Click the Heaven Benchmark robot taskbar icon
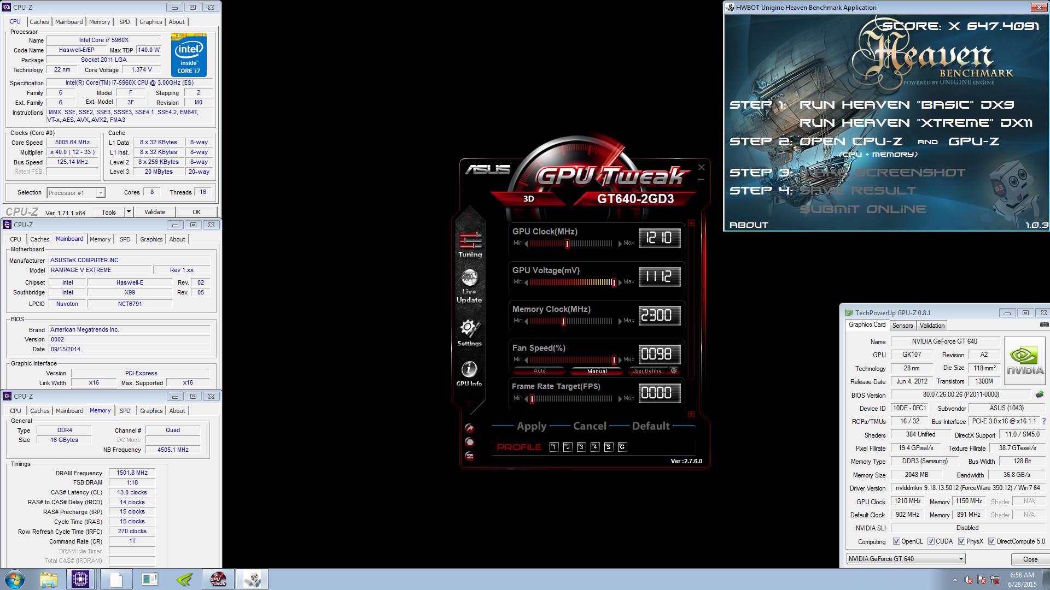The width and height of the screenshot is (1050, 590). click(252, 579)
